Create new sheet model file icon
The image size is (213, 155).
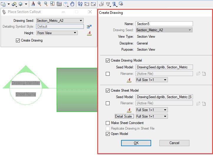[x=204, y=104]
